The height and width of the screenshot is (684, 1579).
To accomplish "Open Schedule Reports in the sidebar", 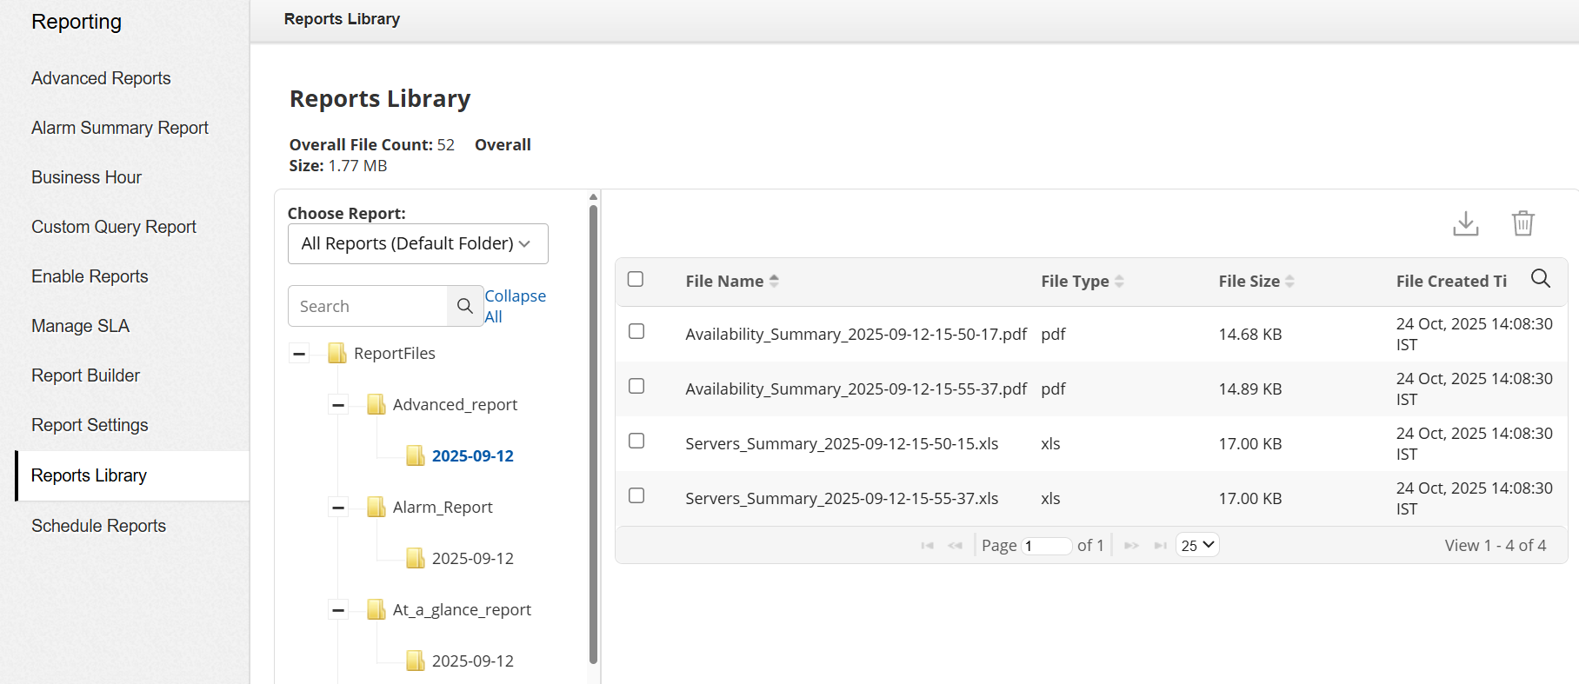I will (98, 526).
